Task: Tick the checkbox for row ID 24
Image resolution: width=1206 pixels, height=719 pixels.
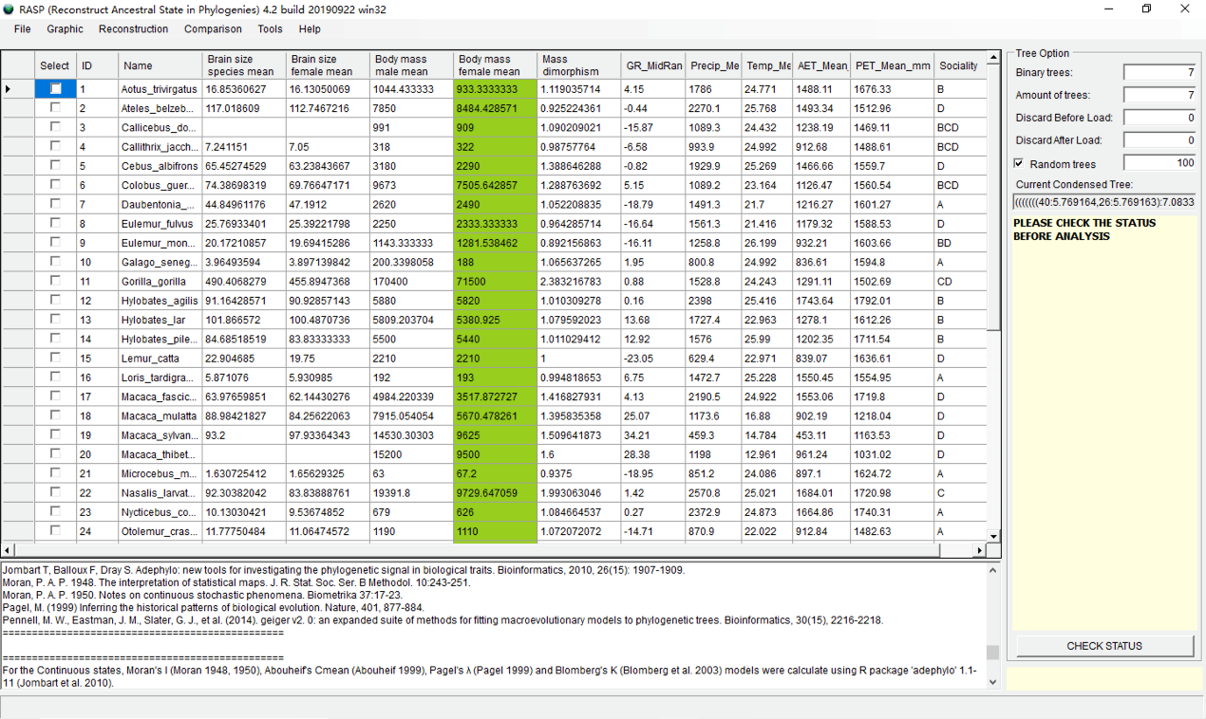Action: (55, 531)
